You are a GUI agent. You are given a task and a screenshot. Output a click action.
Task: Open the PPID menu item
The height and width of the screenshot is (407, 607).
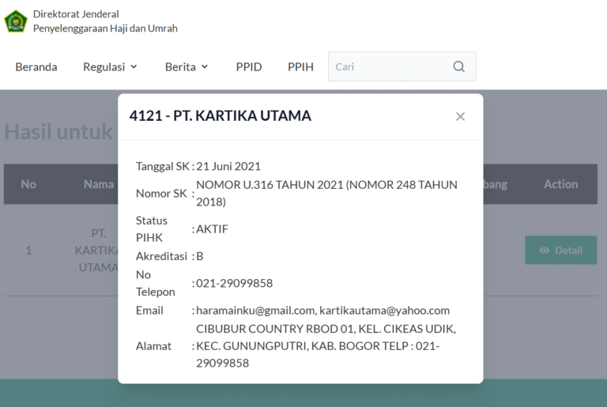(249, 67)
